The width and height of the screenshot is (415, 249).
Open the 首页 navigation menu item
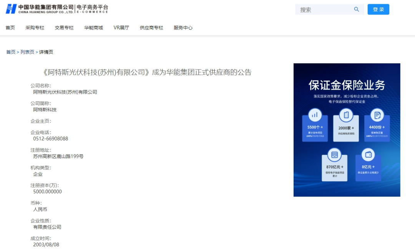point(10,28)
